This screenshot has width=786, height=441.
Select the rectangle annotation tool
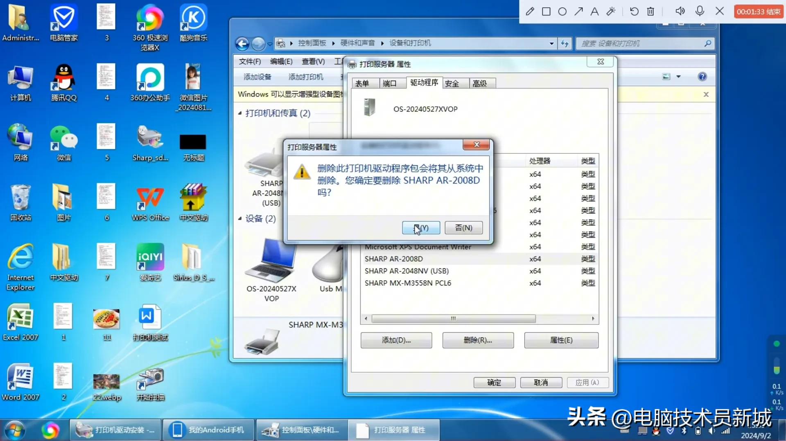tap(546, 11)
